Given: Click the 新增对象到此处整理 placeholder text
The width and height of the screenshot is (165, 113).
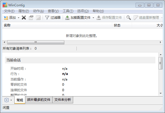Looking at the screenshot, I should coord(82,36).
